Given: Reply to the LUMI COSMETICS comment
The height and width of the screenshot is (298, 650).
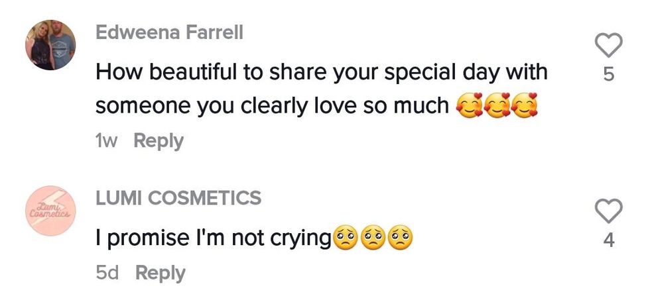Looking at the screenshot, I should coord(161,273).
